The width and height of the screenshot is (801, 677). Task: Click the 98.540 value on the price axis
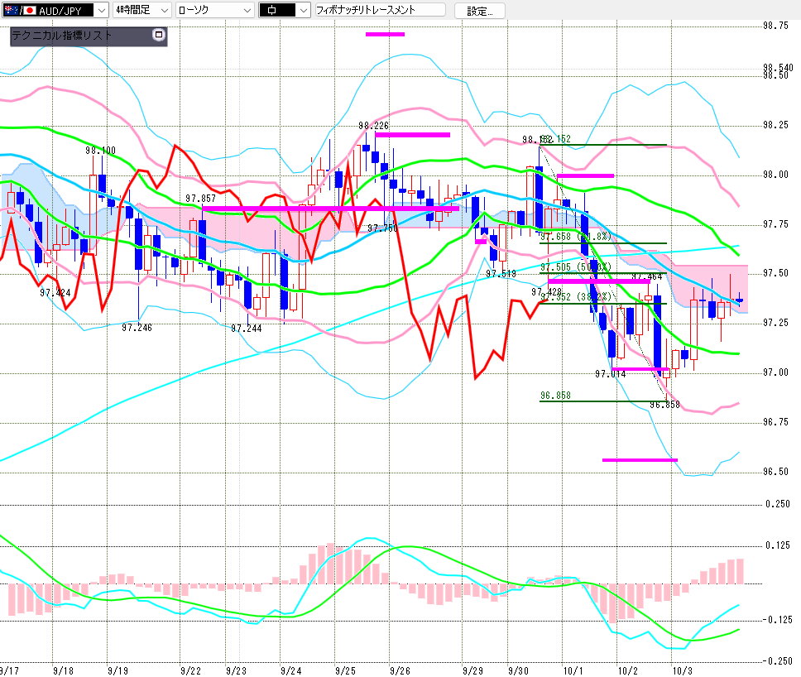pyautogui.click(x=777, y=68)
